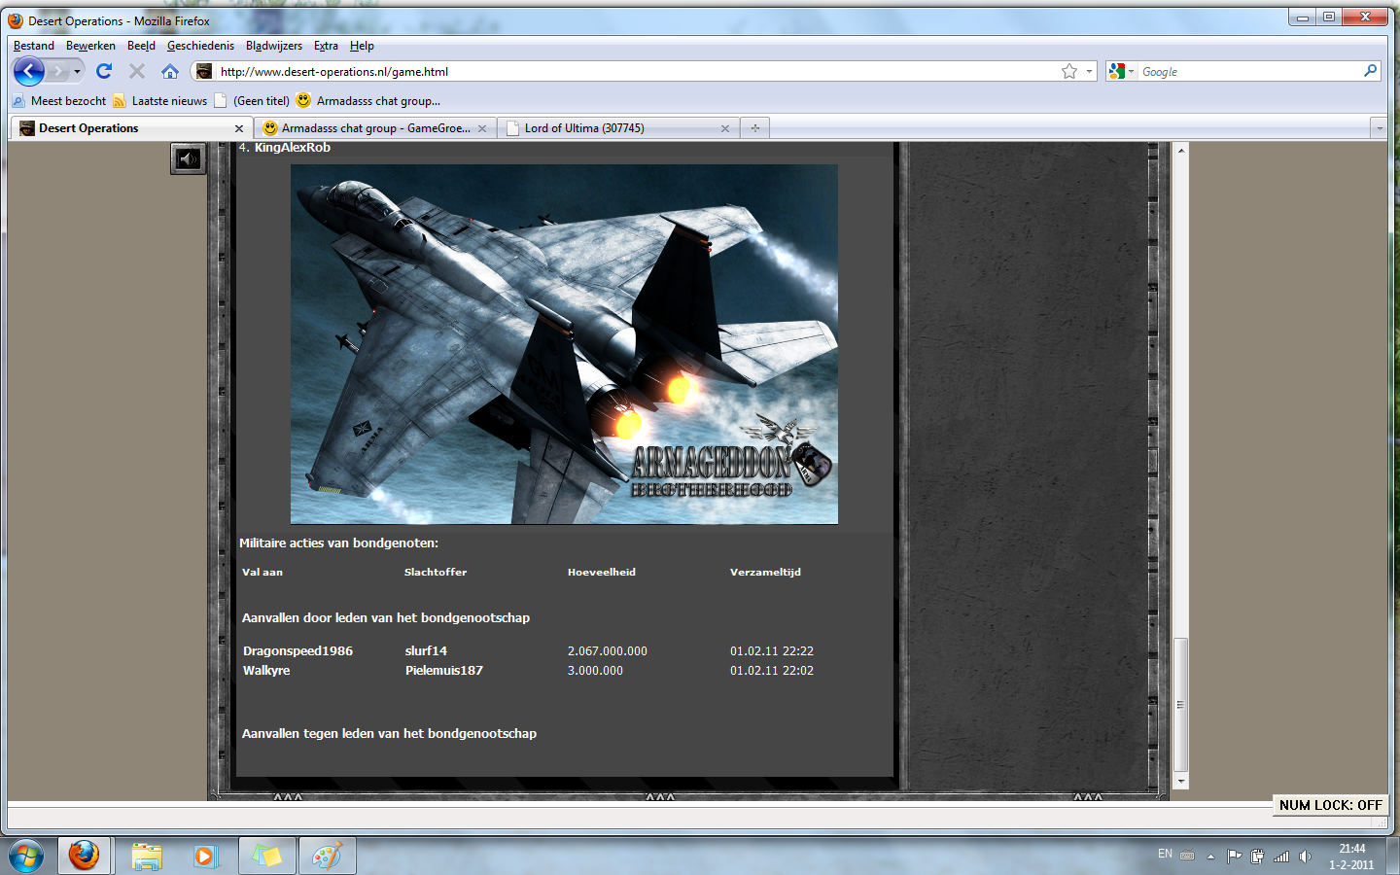Reload the current page
The height and width of the screenshot is (875, 1400).
[104, 71]
